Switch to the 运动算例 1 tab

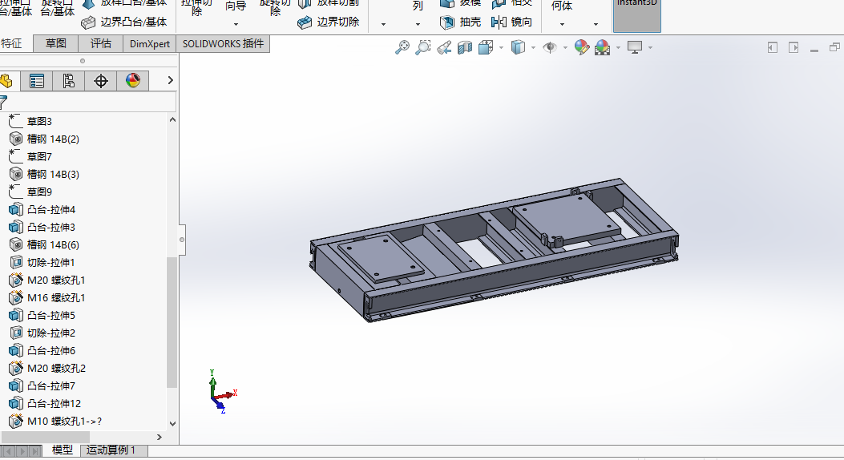click(111, 451)
